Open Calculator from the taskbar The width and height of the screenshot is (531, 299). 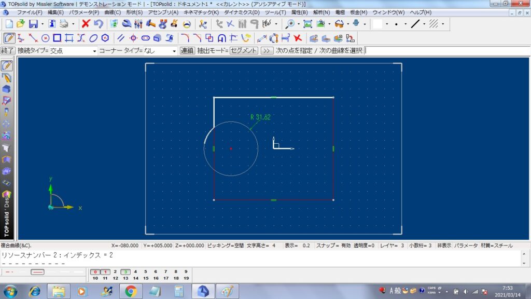point(179,291)
